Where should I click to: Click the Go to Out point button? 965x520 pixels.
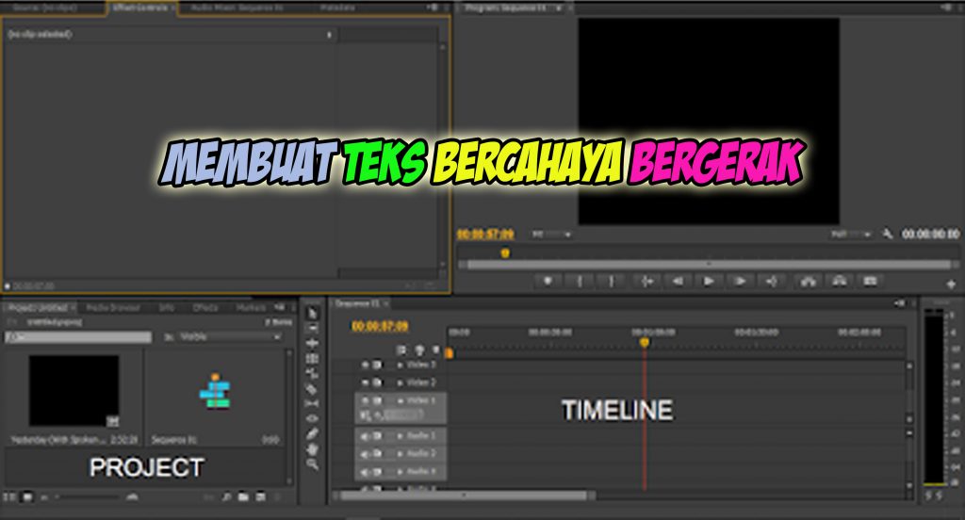pyautogui.click(x=772, y=282)
